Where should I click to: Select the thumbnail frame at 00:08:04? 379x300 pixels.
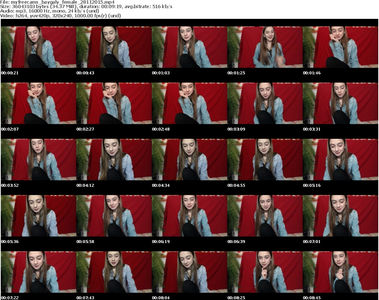(189, 272)
